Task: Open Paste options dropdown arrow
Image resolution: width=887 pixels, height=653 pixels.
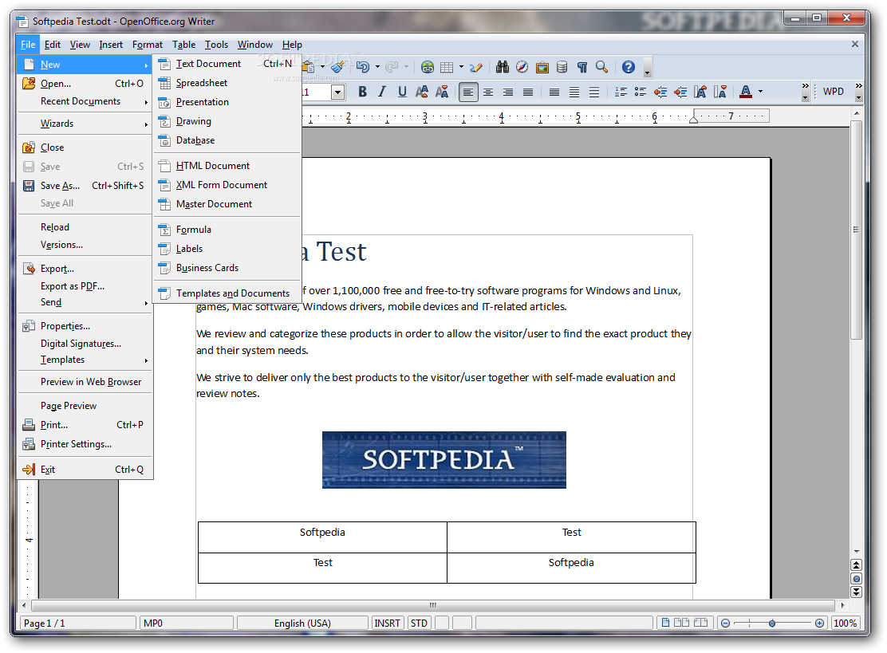Action: pyautogui.click(x=322, y=67)
